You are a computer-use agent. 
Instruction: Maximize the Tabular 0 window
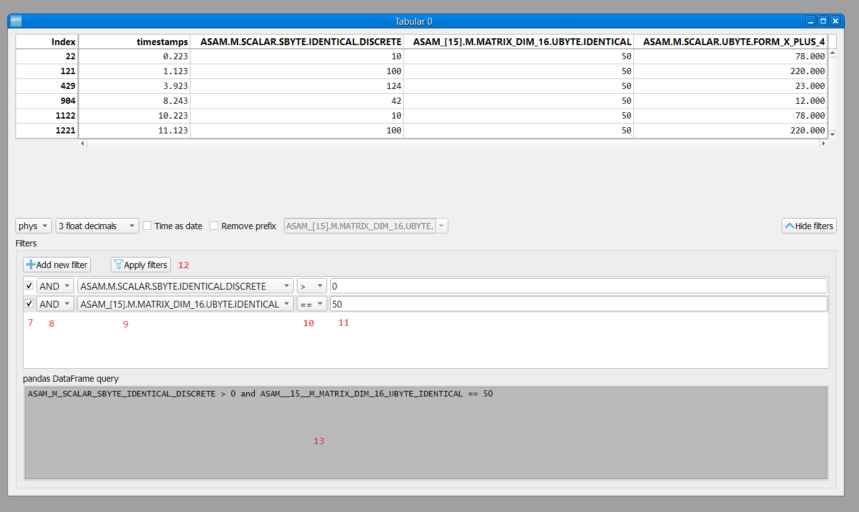pos(823,21)
